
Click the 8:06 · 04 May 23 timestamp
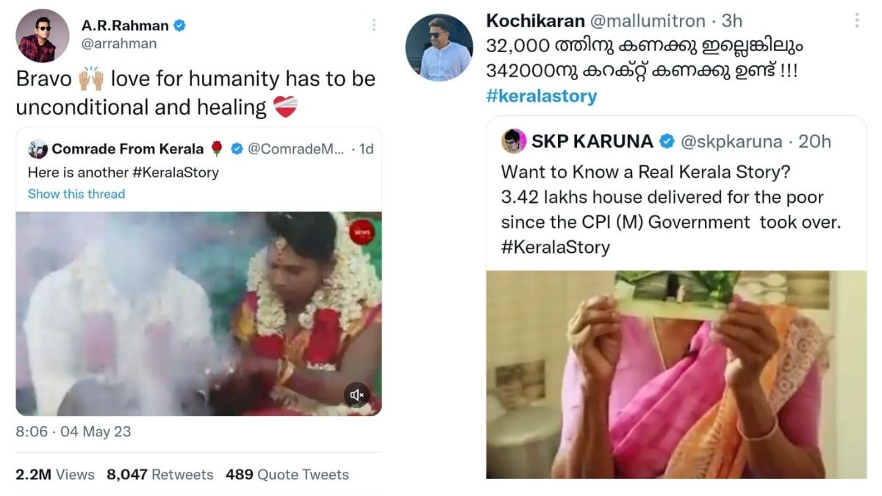73,433
